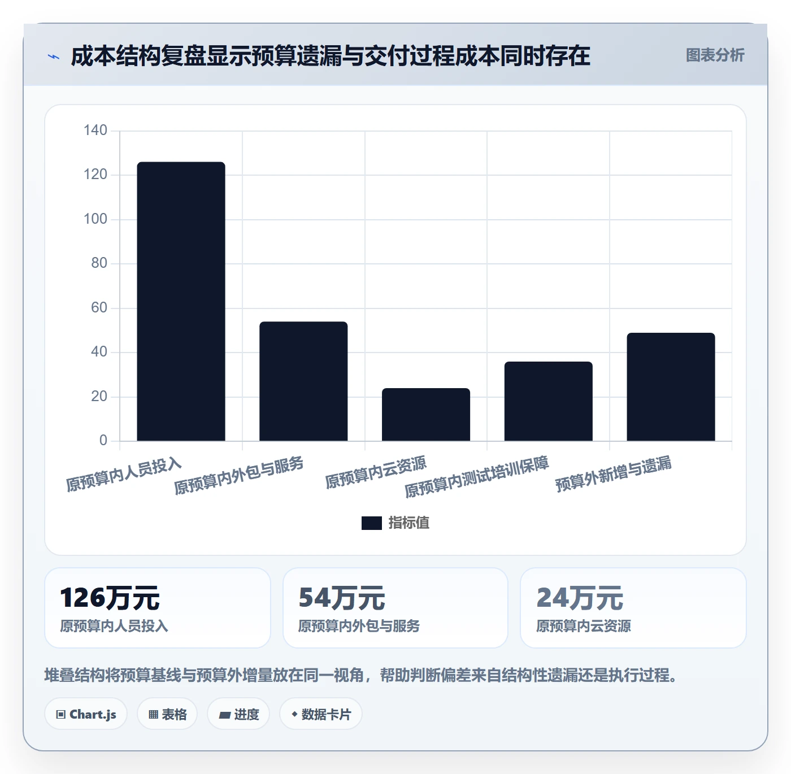
Task: Click the y-axis value 120
Action: click(95, 175)
